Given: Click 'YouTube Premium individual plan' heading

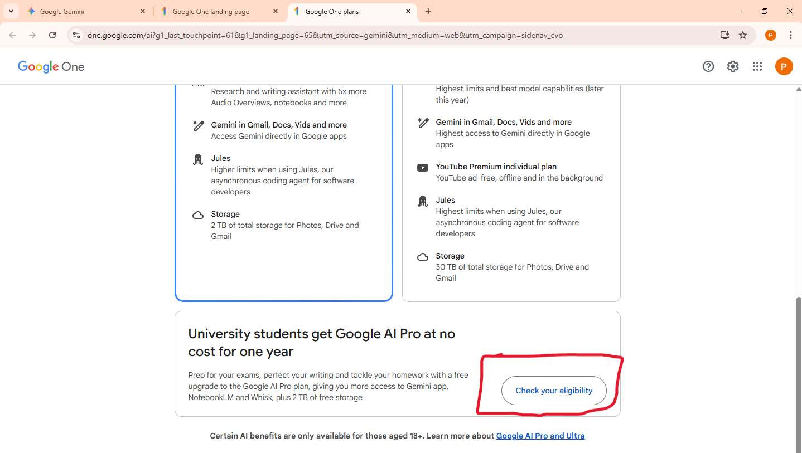Looking at the screenshot, I should pyautogui.click(x=496, y=167).
